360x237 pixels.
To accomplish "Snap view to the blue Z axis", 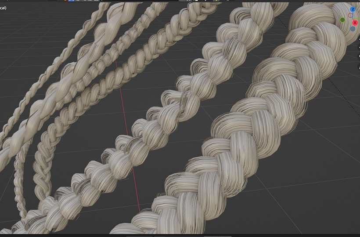I will pos(353,9).
